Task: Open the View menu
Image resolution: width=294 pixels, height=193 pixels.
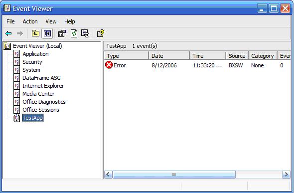Action: (x=51, y=21)
